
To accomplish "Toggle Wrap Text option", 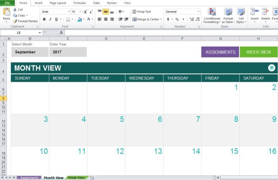I will pyautogui.click(x=142, y=12).
